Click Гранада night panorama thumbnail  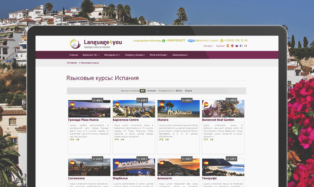tap(89, 109)
